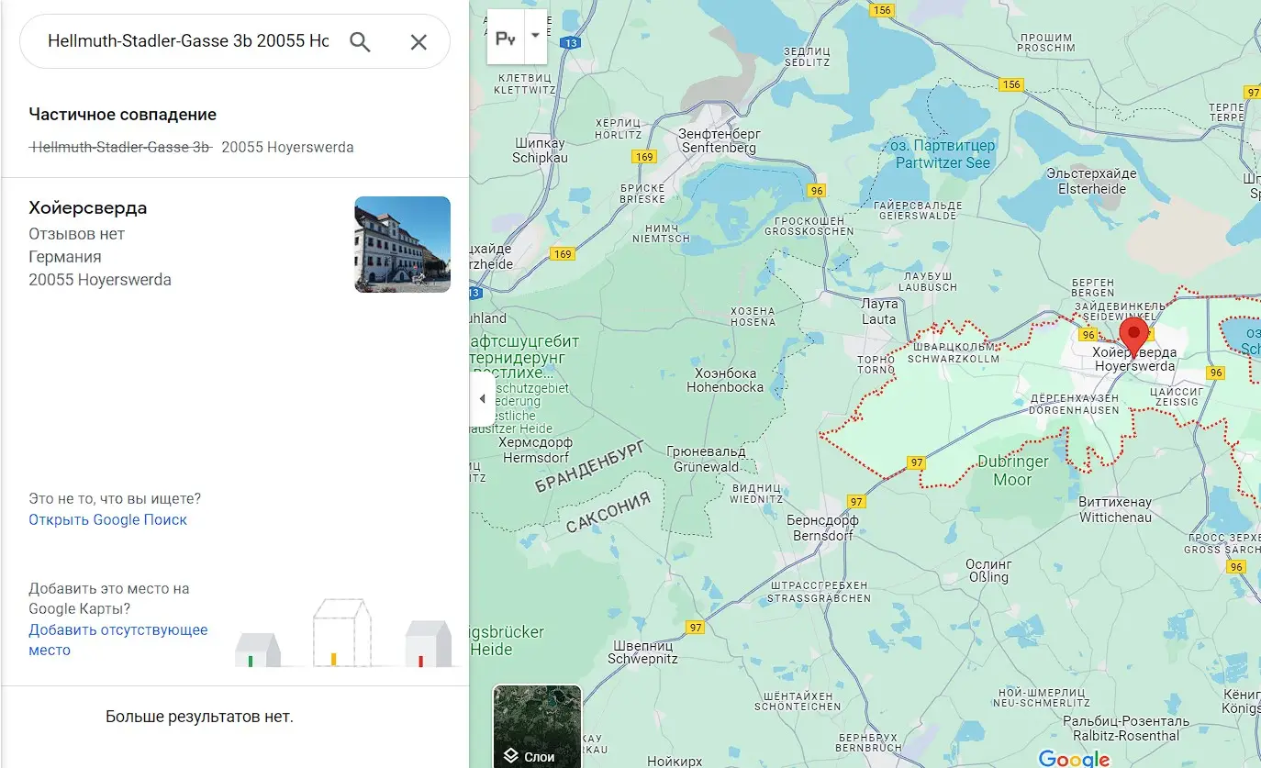This screenshot has width=1261, height=768.
Task: Click the Hosena village label
Action: (753, 317)
